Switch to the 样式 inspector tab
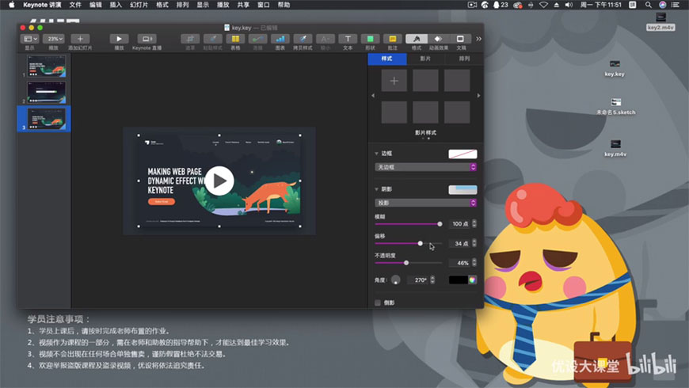Screen dimensions: 689x388 pyautogui.click(x=387, y=59)
